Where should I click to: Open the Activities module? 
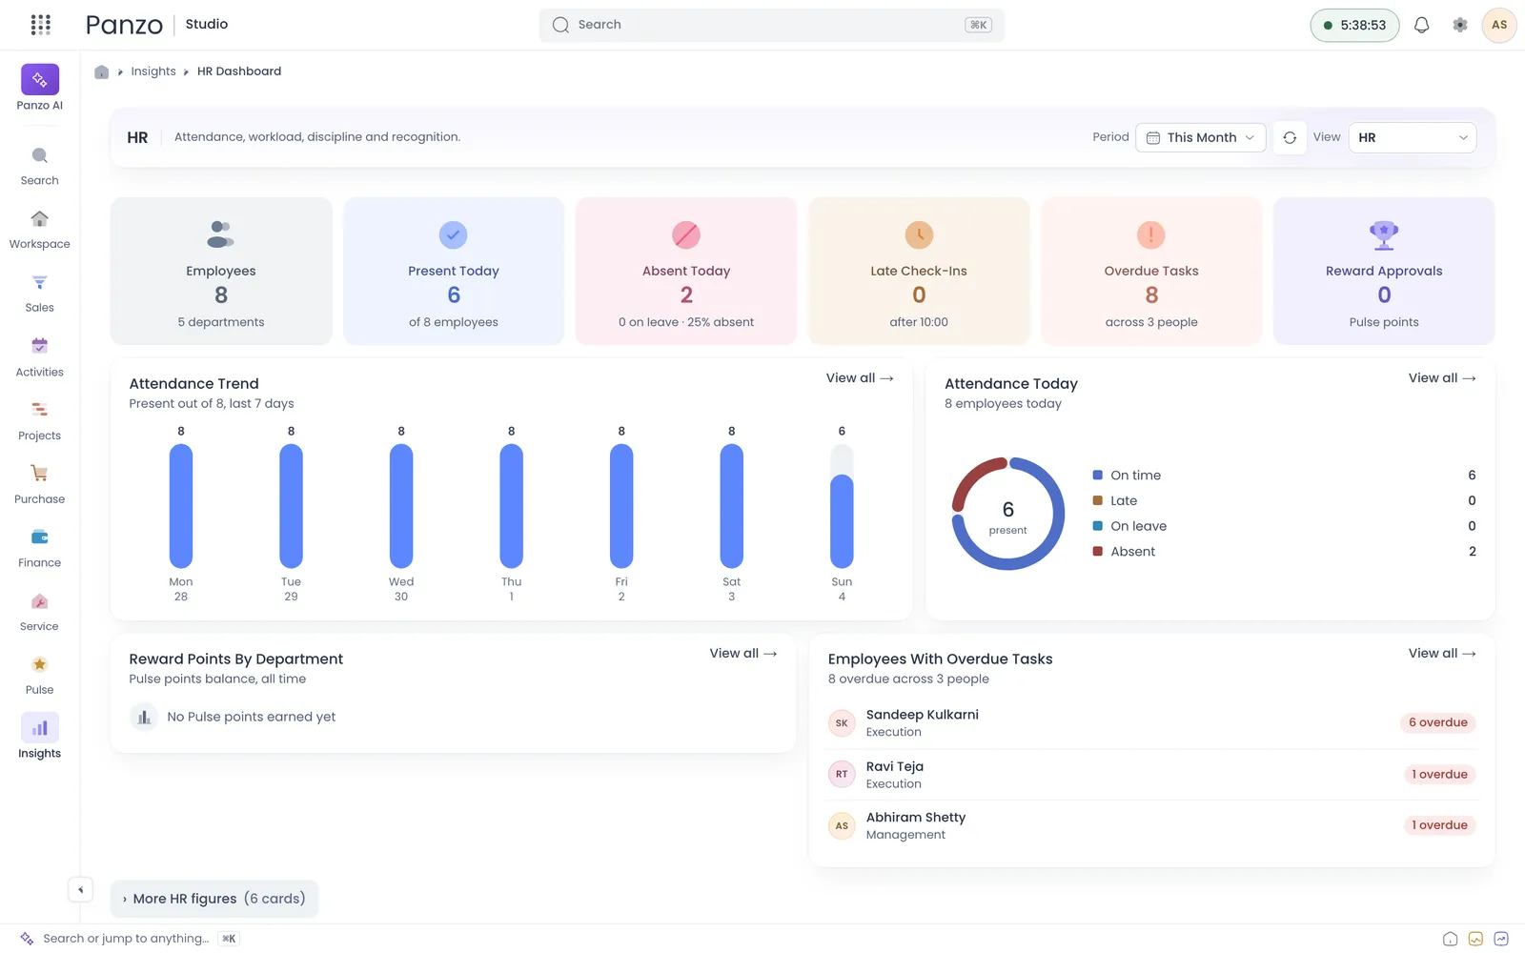(40, 357)
